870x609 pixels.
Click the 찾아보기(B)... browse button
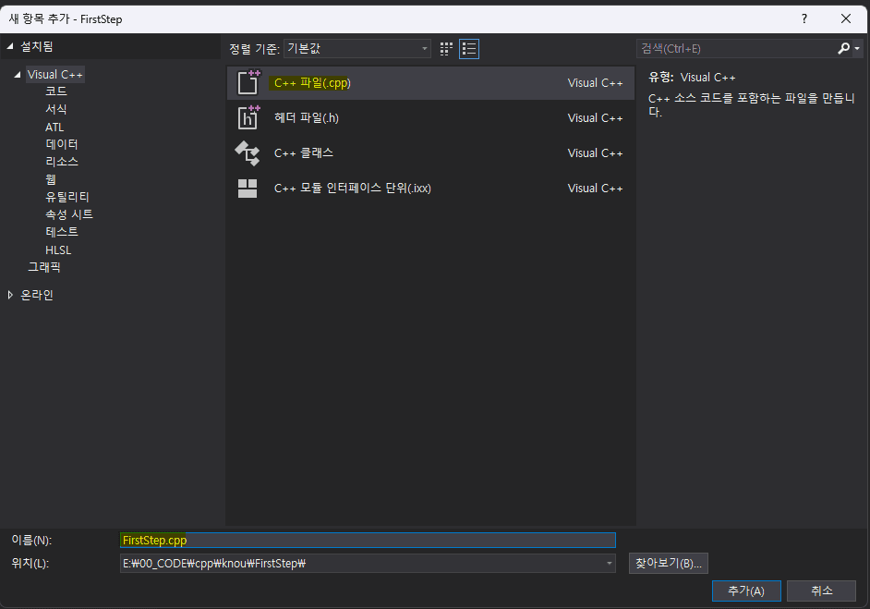coord(668,563)
